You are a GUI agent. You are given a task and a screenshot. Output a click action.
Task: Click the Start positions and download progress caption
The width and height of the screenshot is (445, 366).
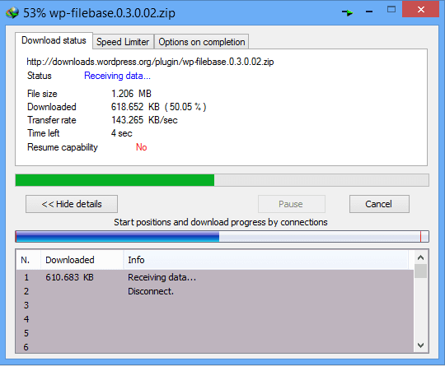(x=221, y=222)
